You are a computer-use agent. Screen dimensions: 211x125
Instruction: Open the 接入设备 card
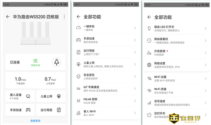tap(20, 96)
